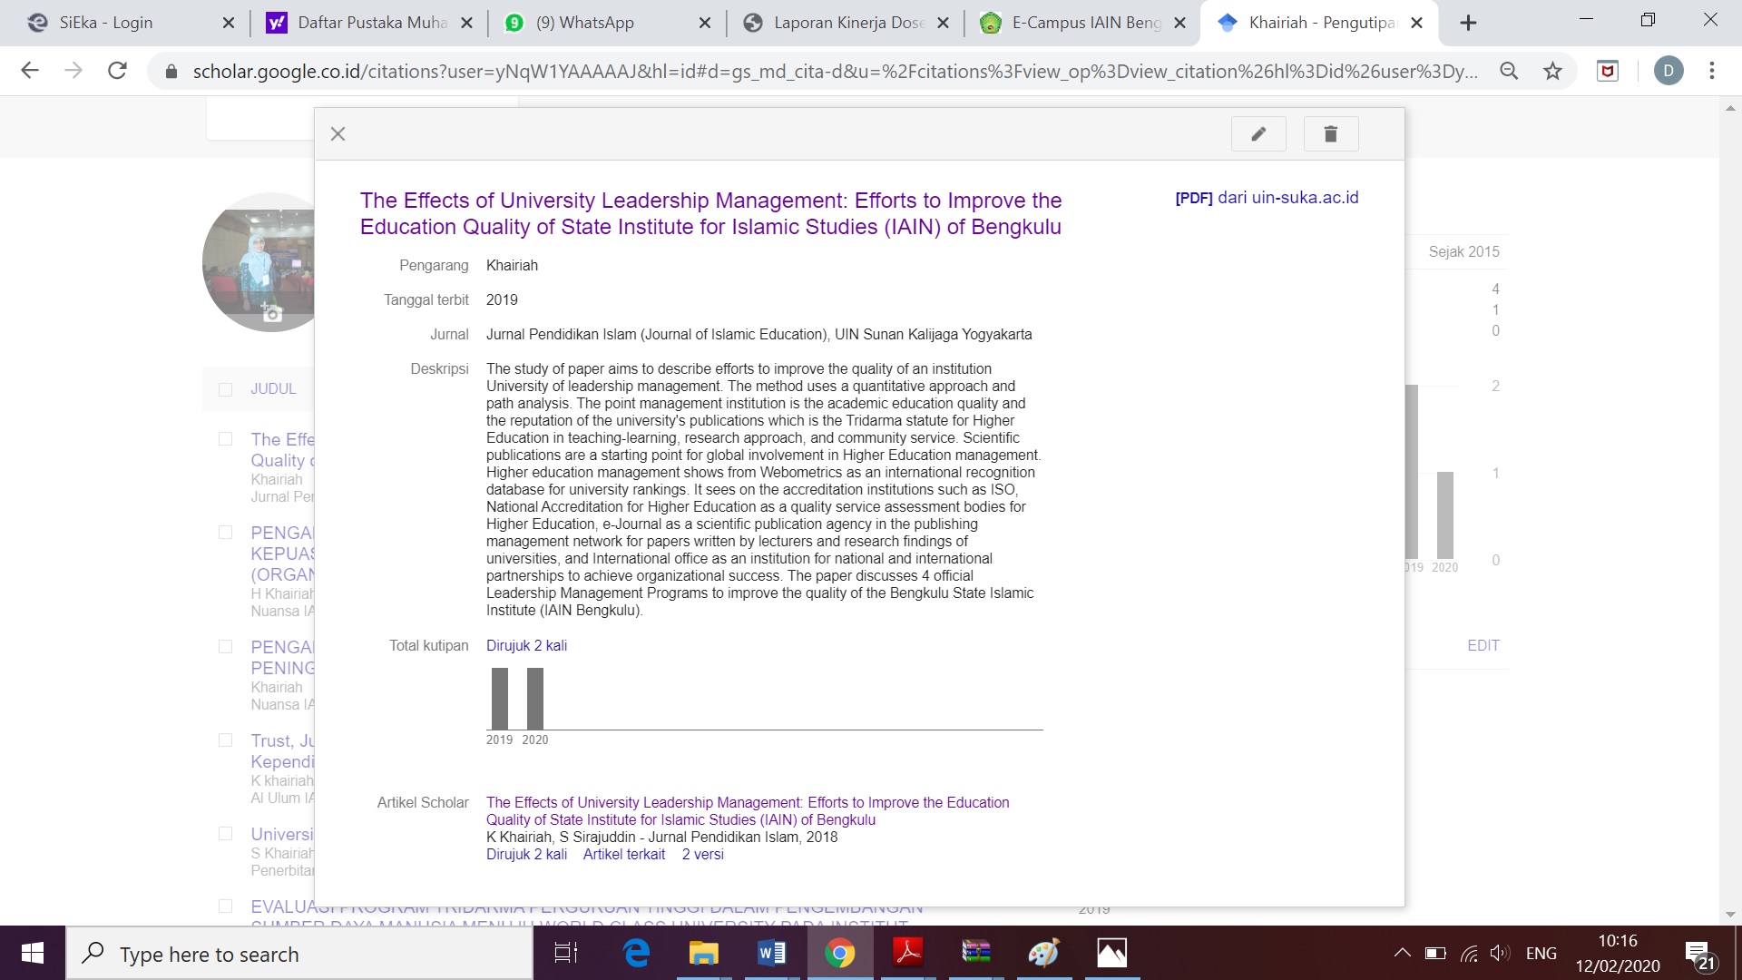Close the citation dialog with X
Viewport: 1742px width, 980px height.
pos(338,134)
